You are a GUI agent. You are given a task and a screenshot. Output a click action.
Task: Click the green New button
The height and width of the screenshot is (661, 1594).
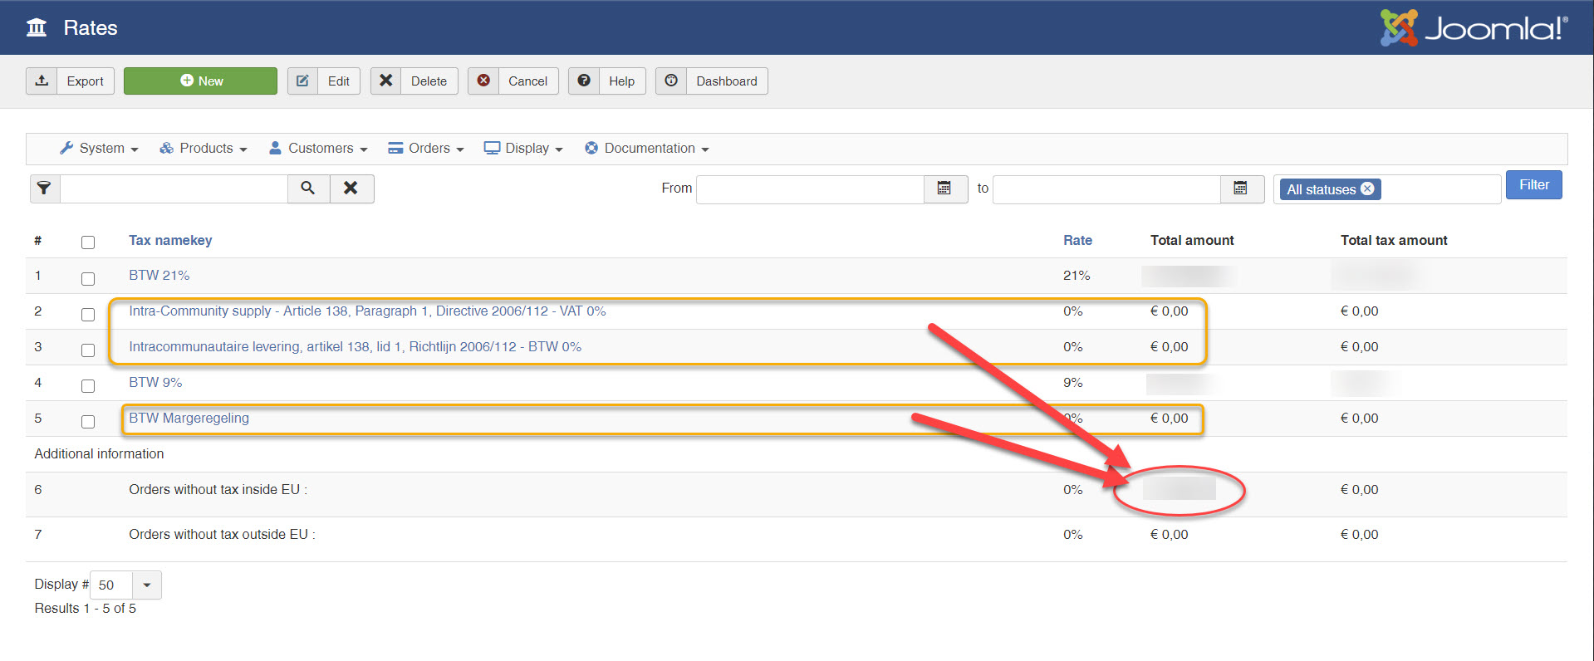point(200,81)
